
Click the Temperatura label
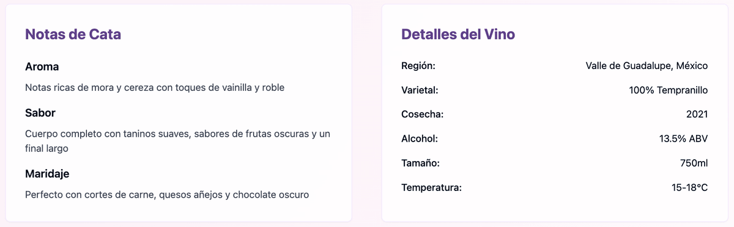click(x=431, y=187)
